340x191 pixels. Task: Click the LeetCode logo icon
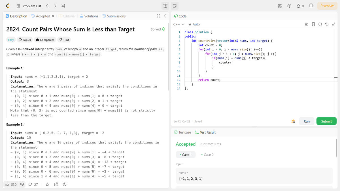click(8, 6)
